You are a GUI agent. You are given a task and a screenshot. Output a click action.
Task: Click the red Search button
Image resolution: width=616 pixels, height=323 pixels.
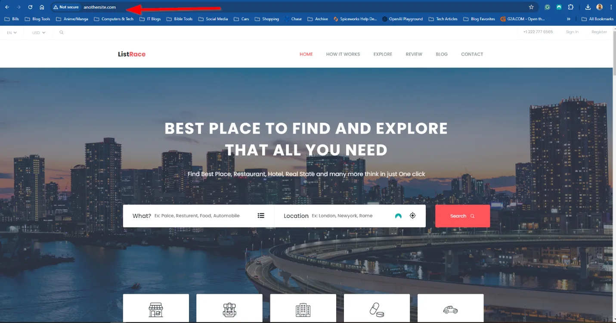[x=462, y=216]
